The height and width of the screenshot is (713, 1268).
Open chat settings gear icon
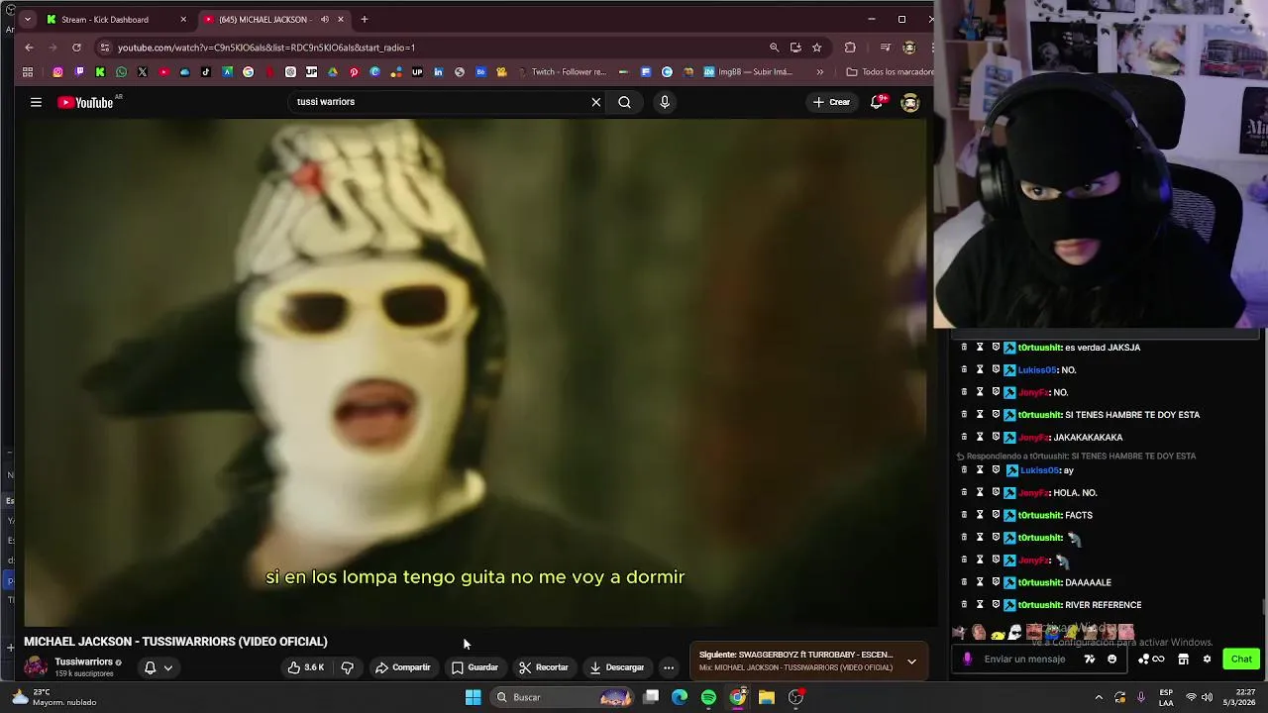tap(1207, 660)
